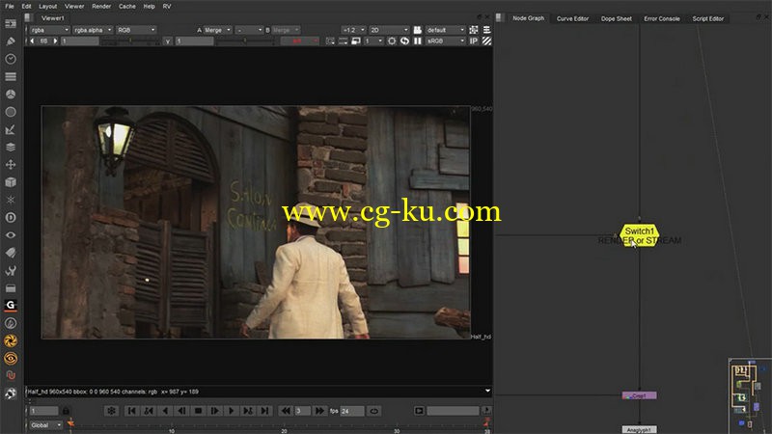Viewport: 772px width, 434px height.
Task: Toggle the viewer IP input process
Action: tap(474, 41)
